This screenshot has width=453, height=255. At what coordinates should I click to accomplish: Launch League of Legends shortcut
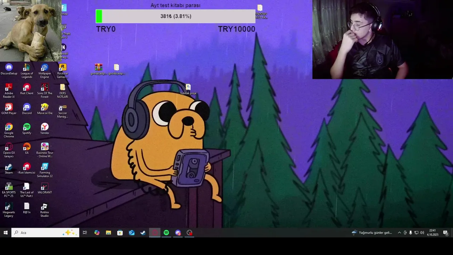(27, 71)
